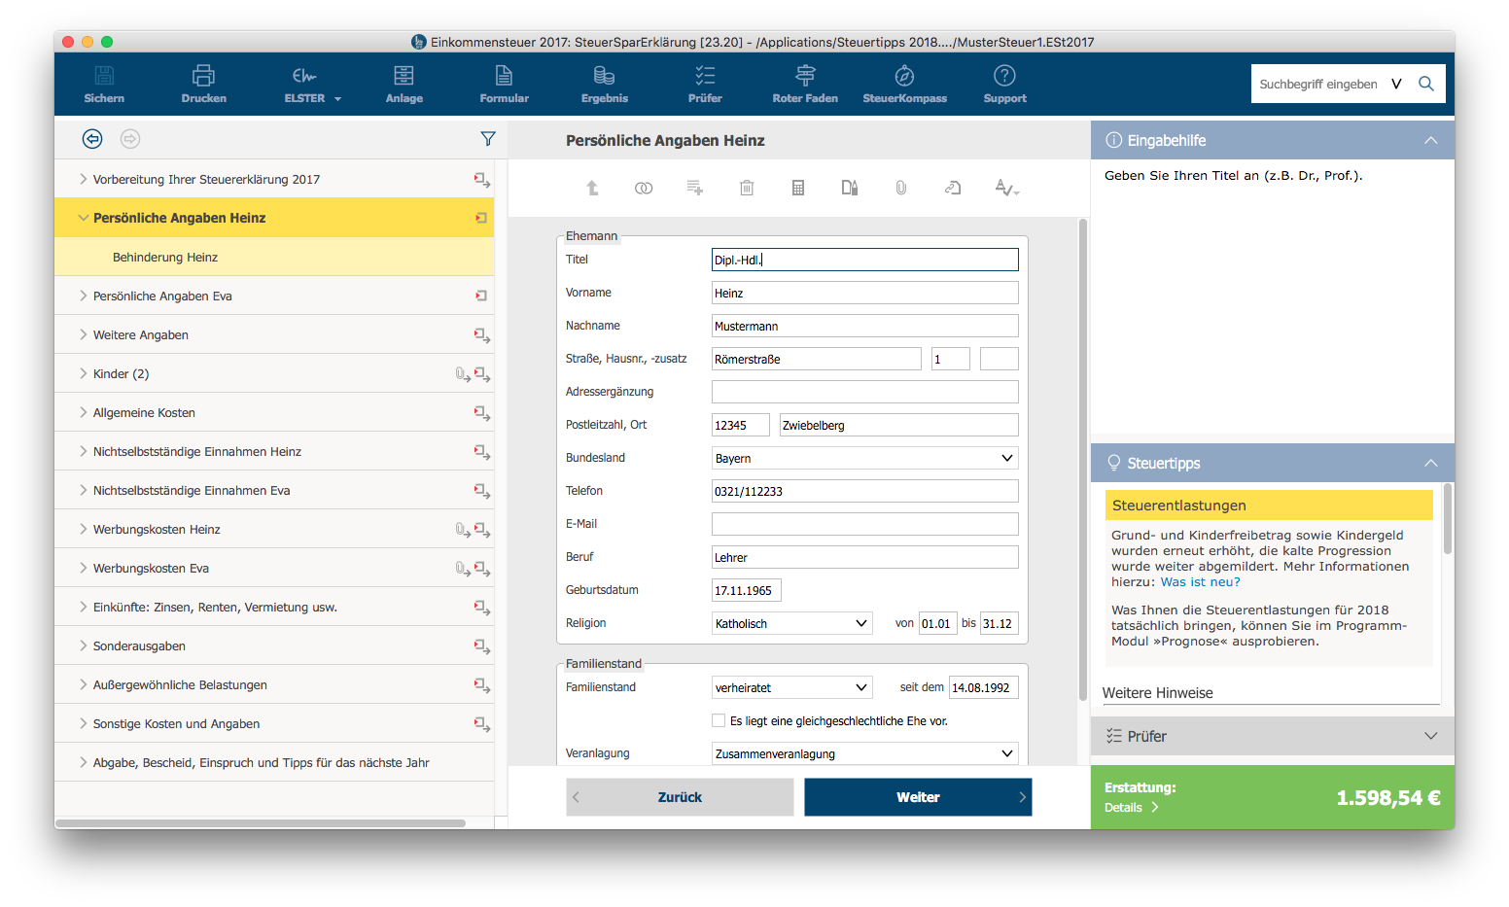Open the Religion dropdown showing Katholisch
The image size is (1509, 907).
click(791, 623)
